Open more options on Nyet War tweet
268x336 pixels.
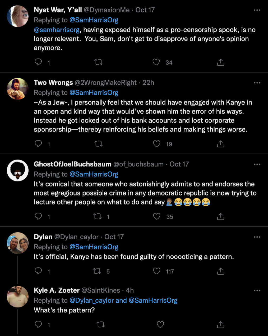[x=257, y=10]
